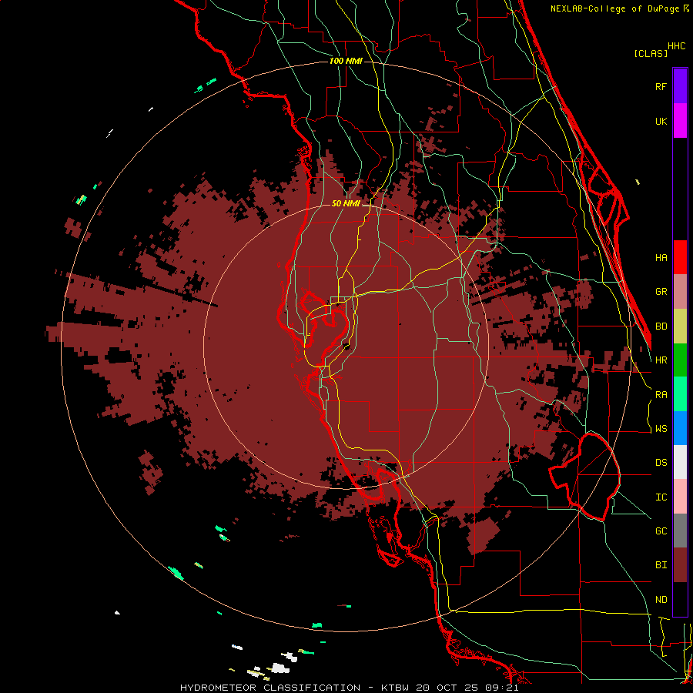The height and width of the screenshot is (693, 693).
Task: Click the GR pink legend swatch
Action: point(680,292)
